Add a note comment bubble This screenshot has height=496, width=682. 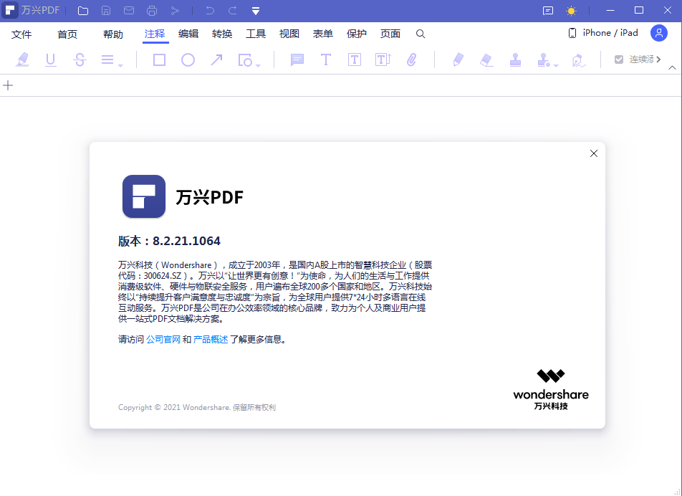(297, 59)
